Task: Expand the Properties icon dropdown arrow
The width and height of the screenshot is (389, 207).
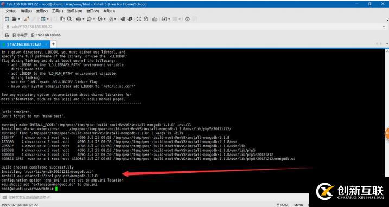Action: click(x=48, y=19)
